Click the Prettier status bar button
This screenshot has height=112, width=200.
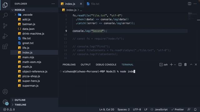point(177,110)
